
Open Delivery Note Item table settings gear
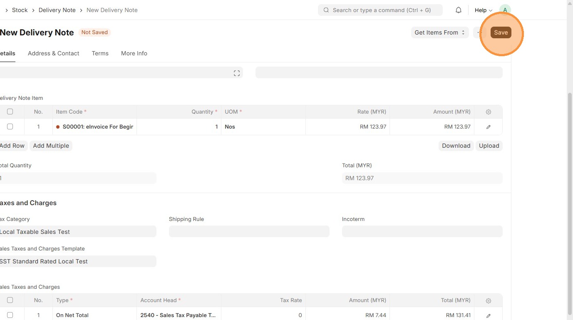click(489, 112)
